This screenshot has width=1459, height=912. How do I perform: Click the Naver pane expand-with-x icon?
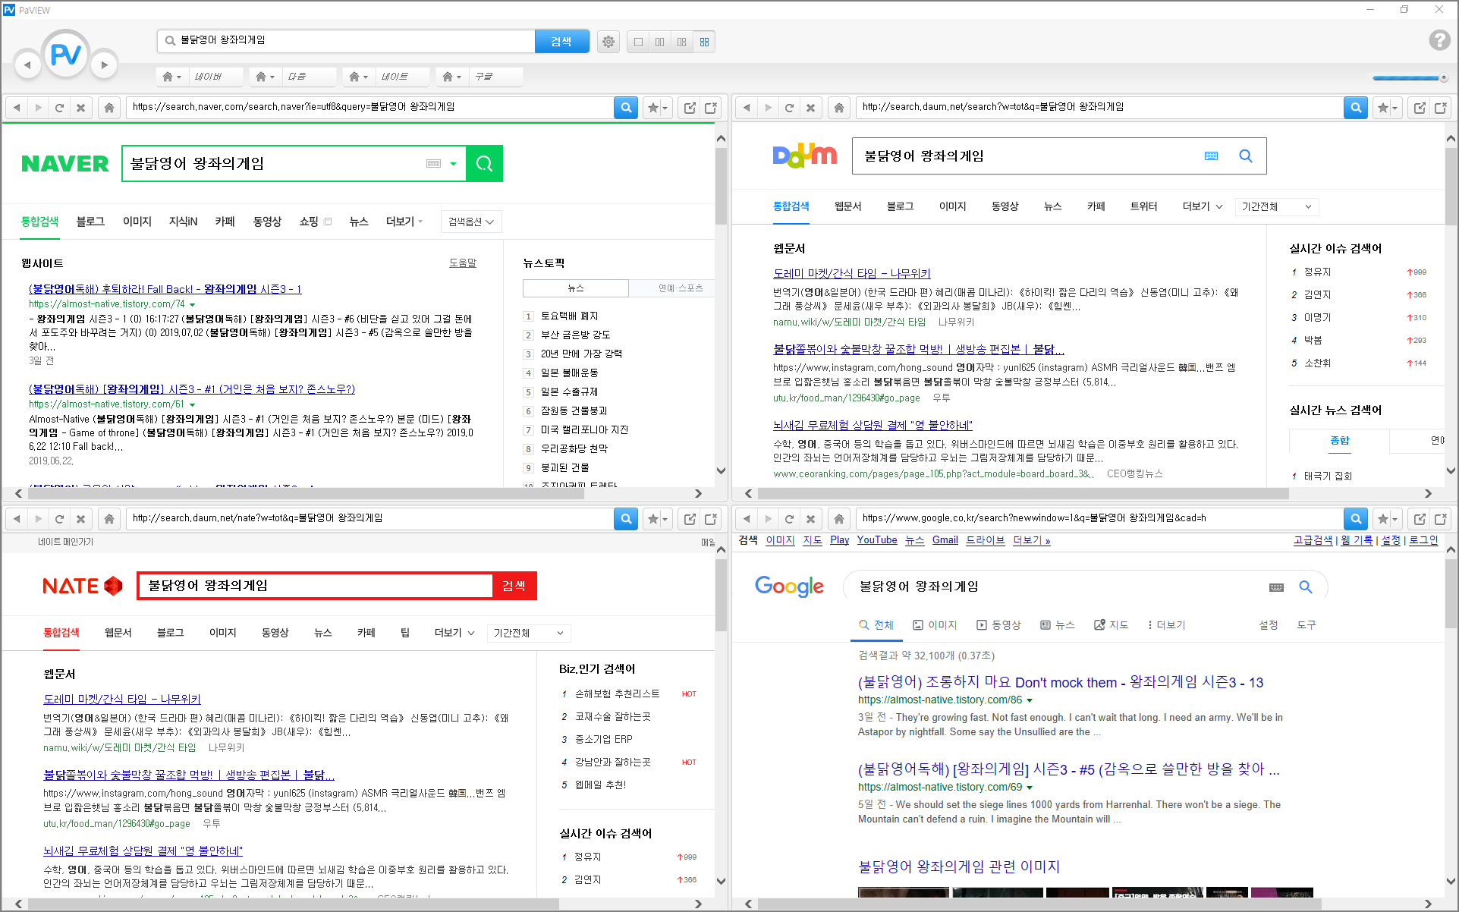coord(711,108)
